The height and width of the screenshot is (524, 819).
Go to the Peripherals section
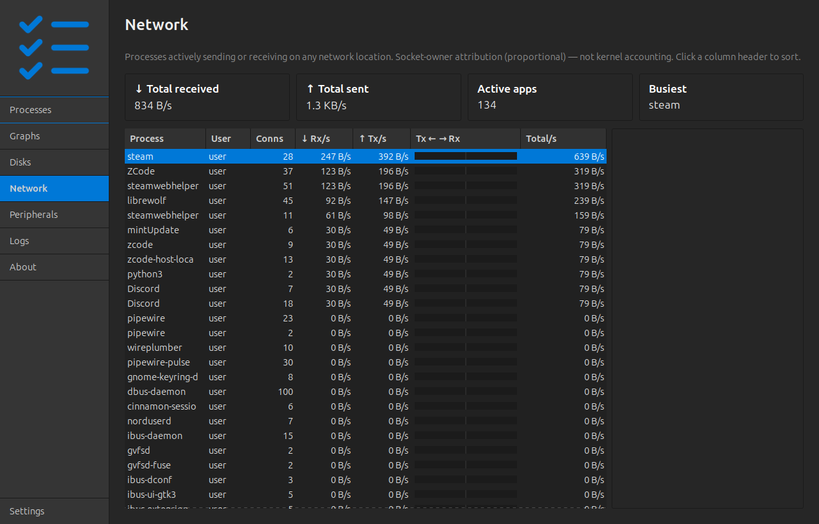[x=54, y=215]
